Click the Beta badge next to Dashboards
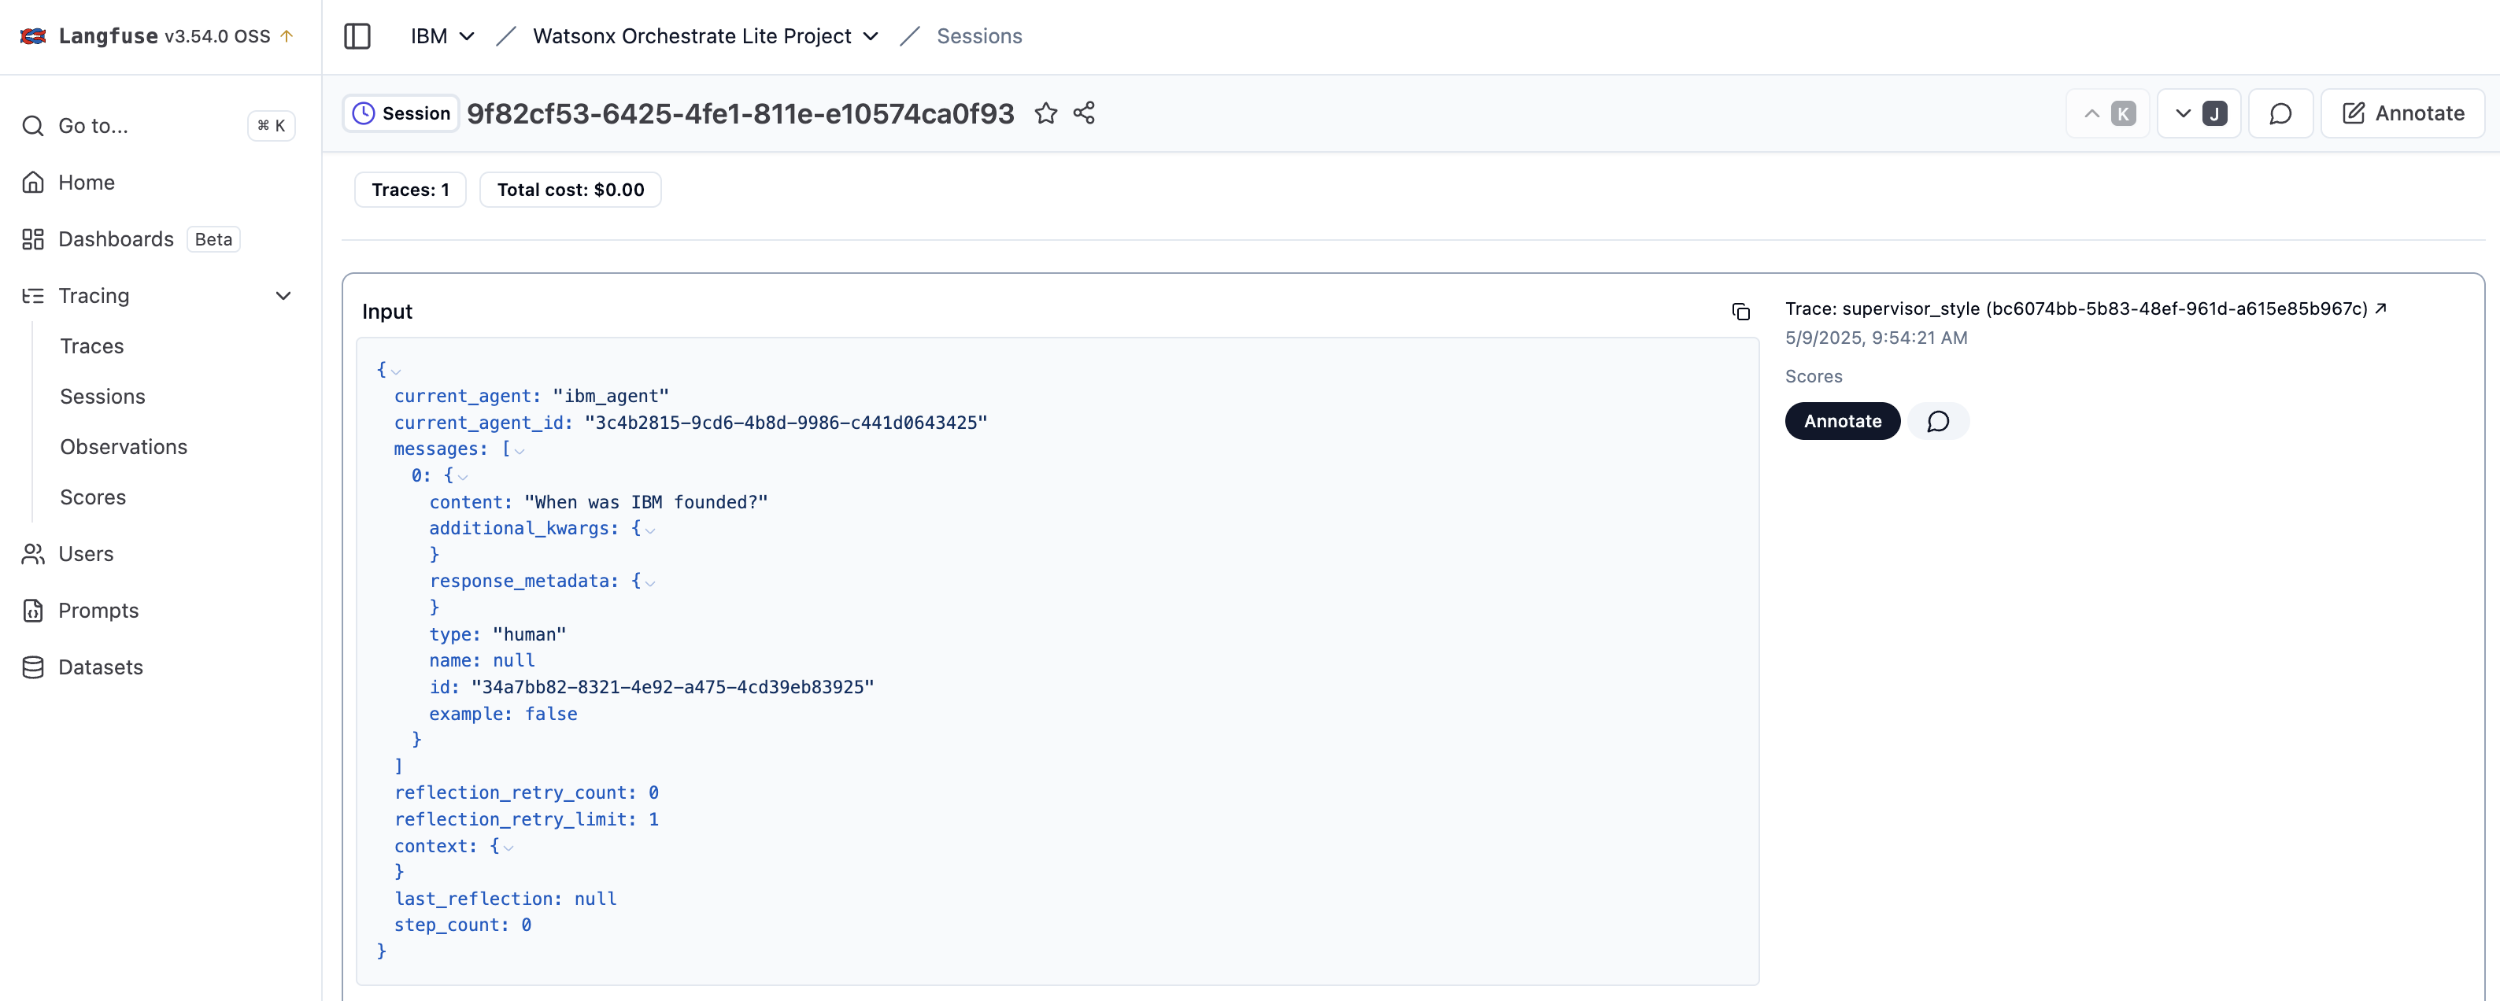Image resolution: width=2500 pixels, height=1001 pixels. point(213,239)
